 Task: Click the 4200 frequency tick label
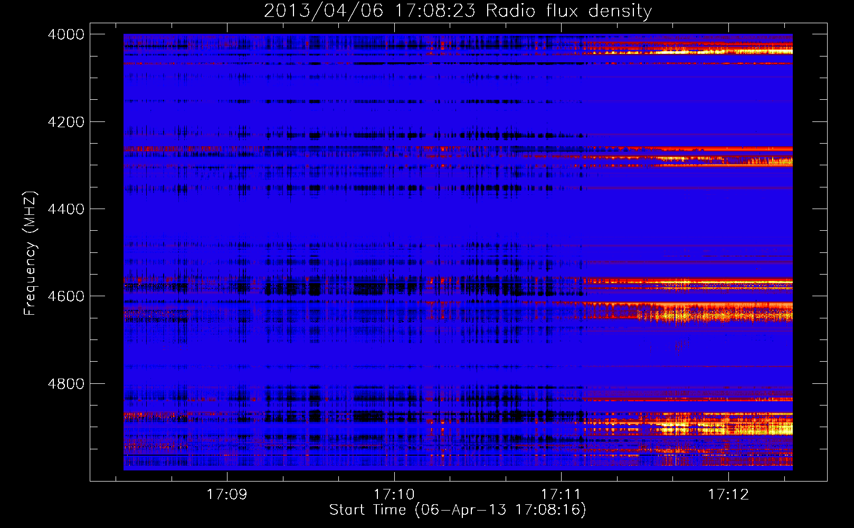tap(66, 122)
